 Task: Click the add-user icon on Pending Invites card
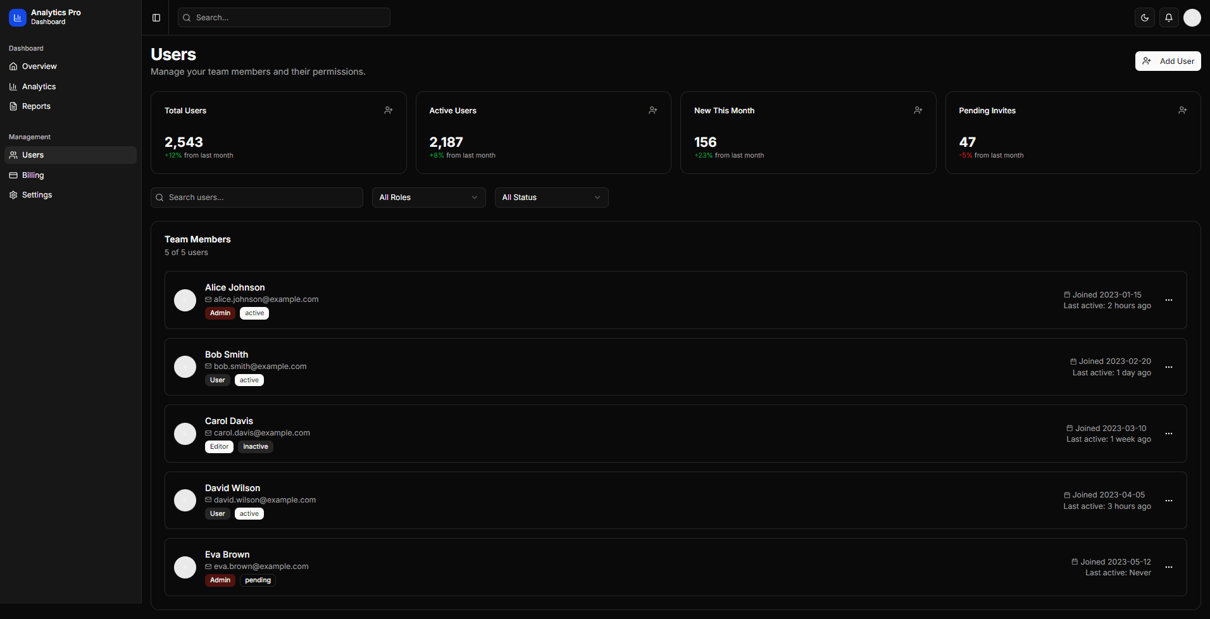click(1182, 110)
